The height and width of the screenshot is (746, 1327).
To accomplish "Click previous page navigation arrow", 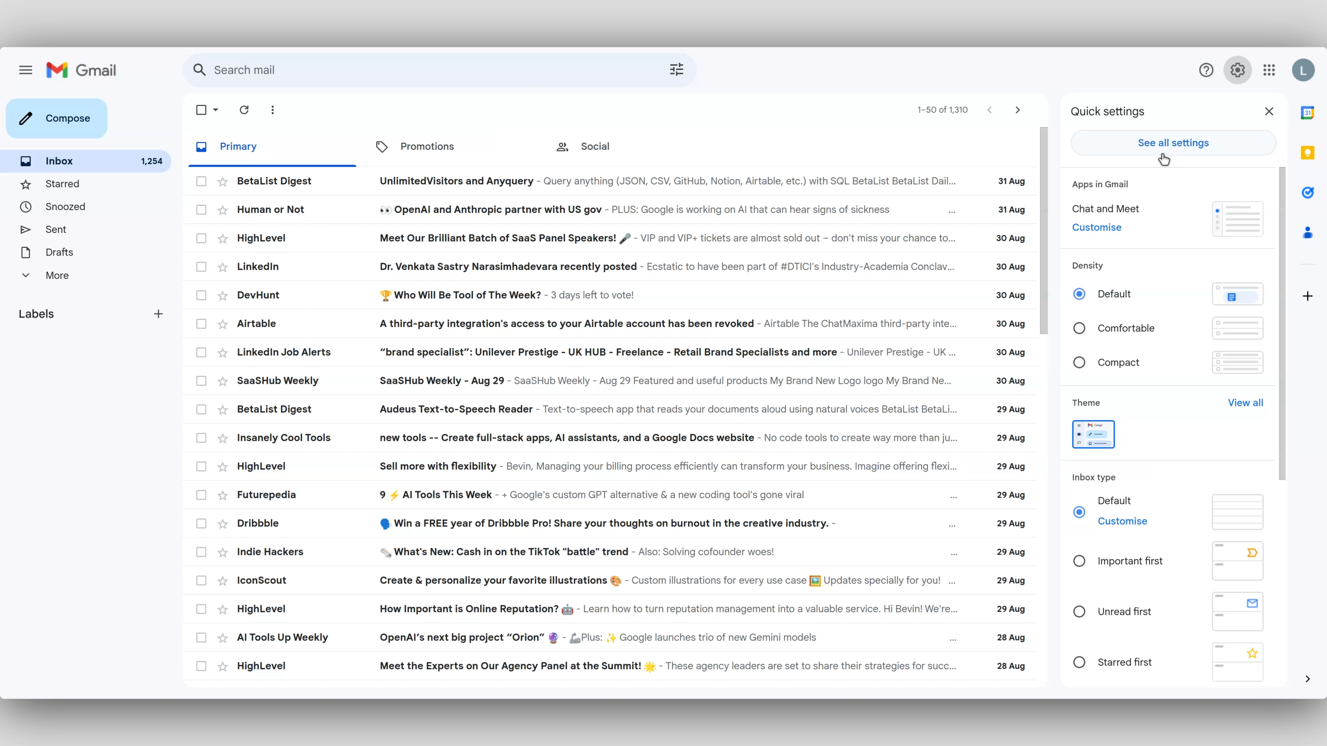I will (x=989, y=109).
